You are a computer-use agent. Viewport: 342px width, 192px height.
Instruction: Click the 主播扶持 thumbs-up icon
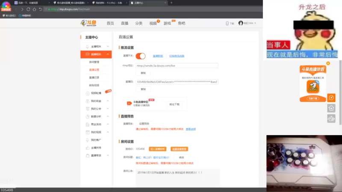[88, 148]
